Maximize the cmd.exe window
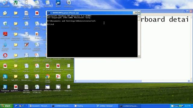The width and height of the screenshot is (193, 108). pos(136,13)
